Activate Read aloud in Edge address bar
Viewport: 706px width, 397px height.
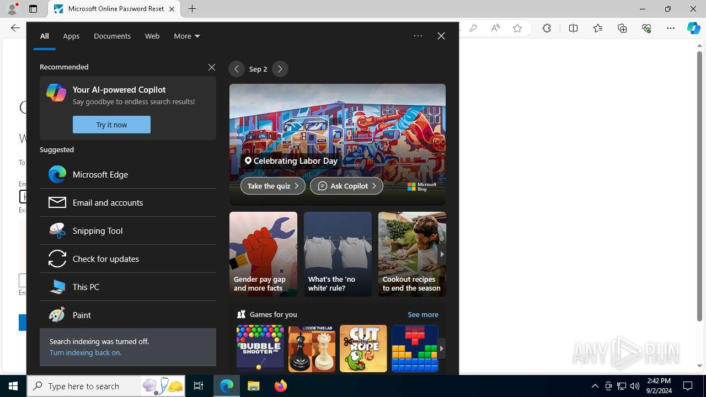495,28
